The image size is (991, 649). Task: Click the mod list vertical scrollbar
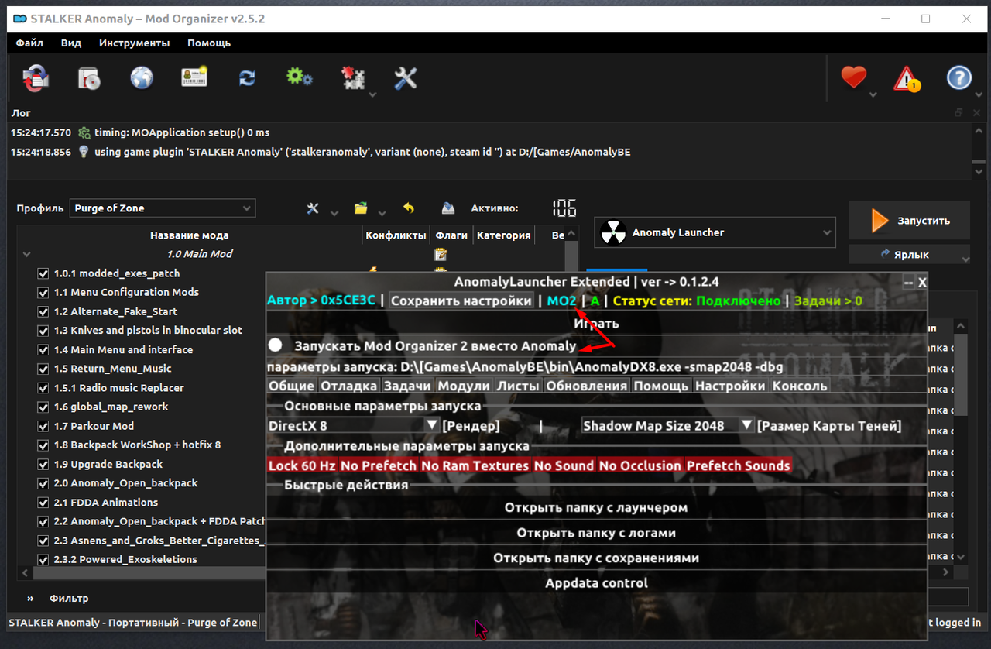coord(571,256)
